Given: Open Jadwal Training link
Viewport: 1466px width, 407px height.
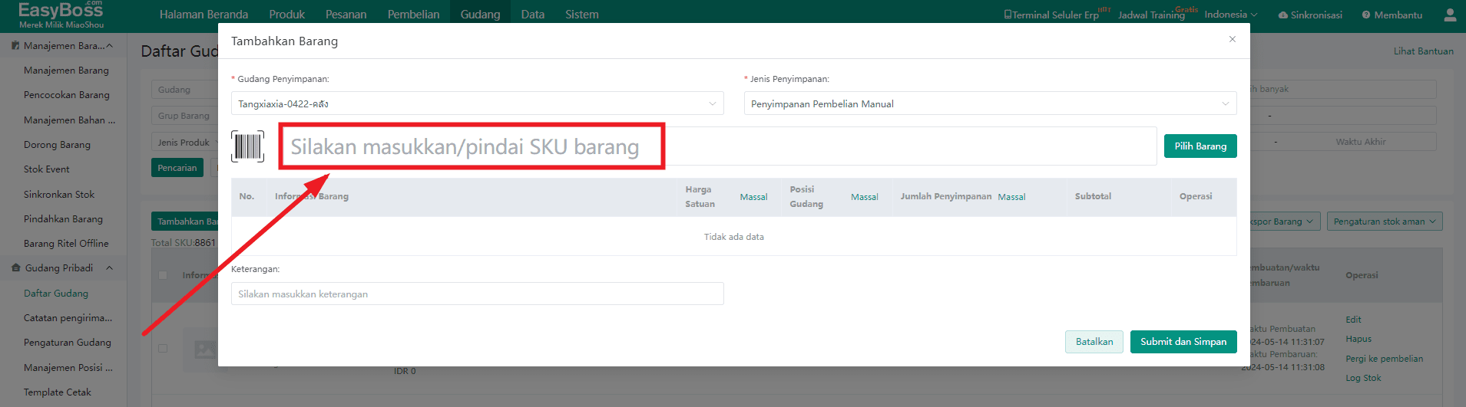Looking at the screenshot, I should tap(1151, 15).
